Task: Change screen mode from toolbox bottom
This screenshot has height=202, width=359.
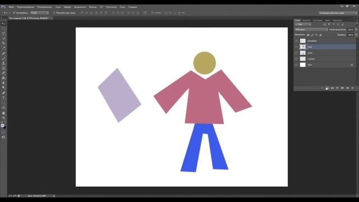Action: (x=3, y=137)
